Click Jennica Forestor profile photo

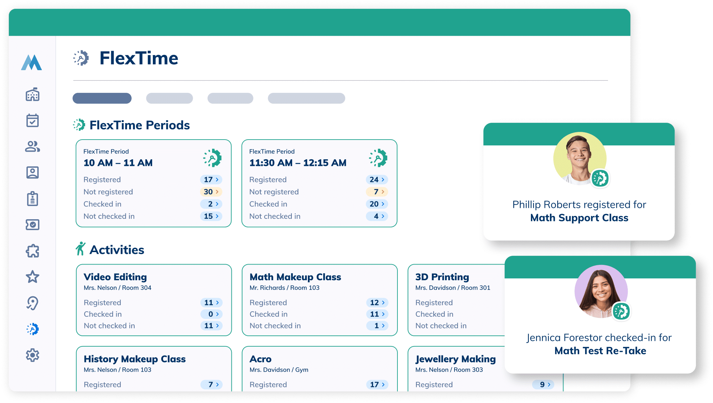click(601, 291)
